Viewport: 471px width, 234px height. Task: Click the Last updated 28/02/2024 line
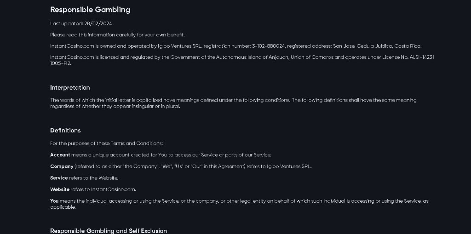(81, 24)
